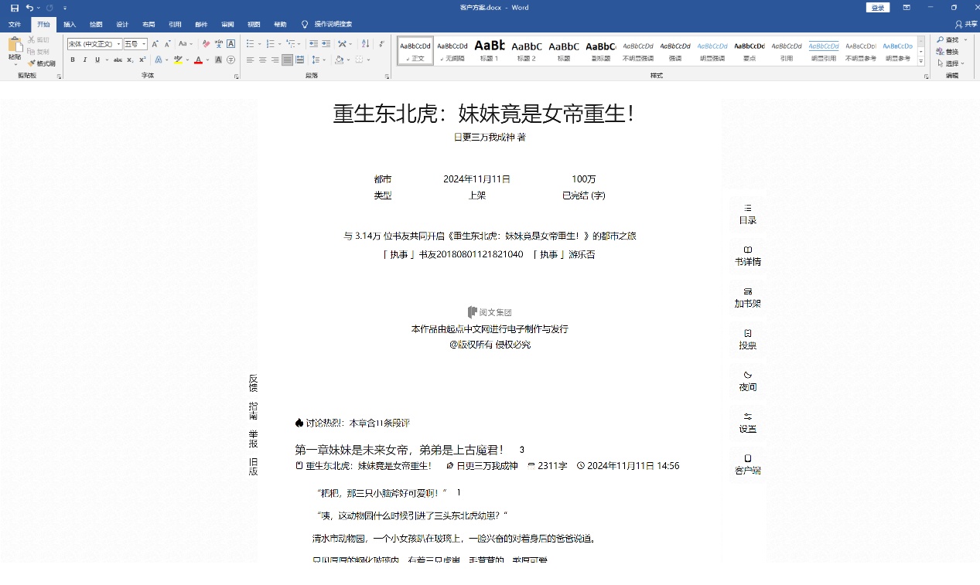Select the increase font size icon
Viewport: 980px width, 585px height.
(x=155, y=43)
